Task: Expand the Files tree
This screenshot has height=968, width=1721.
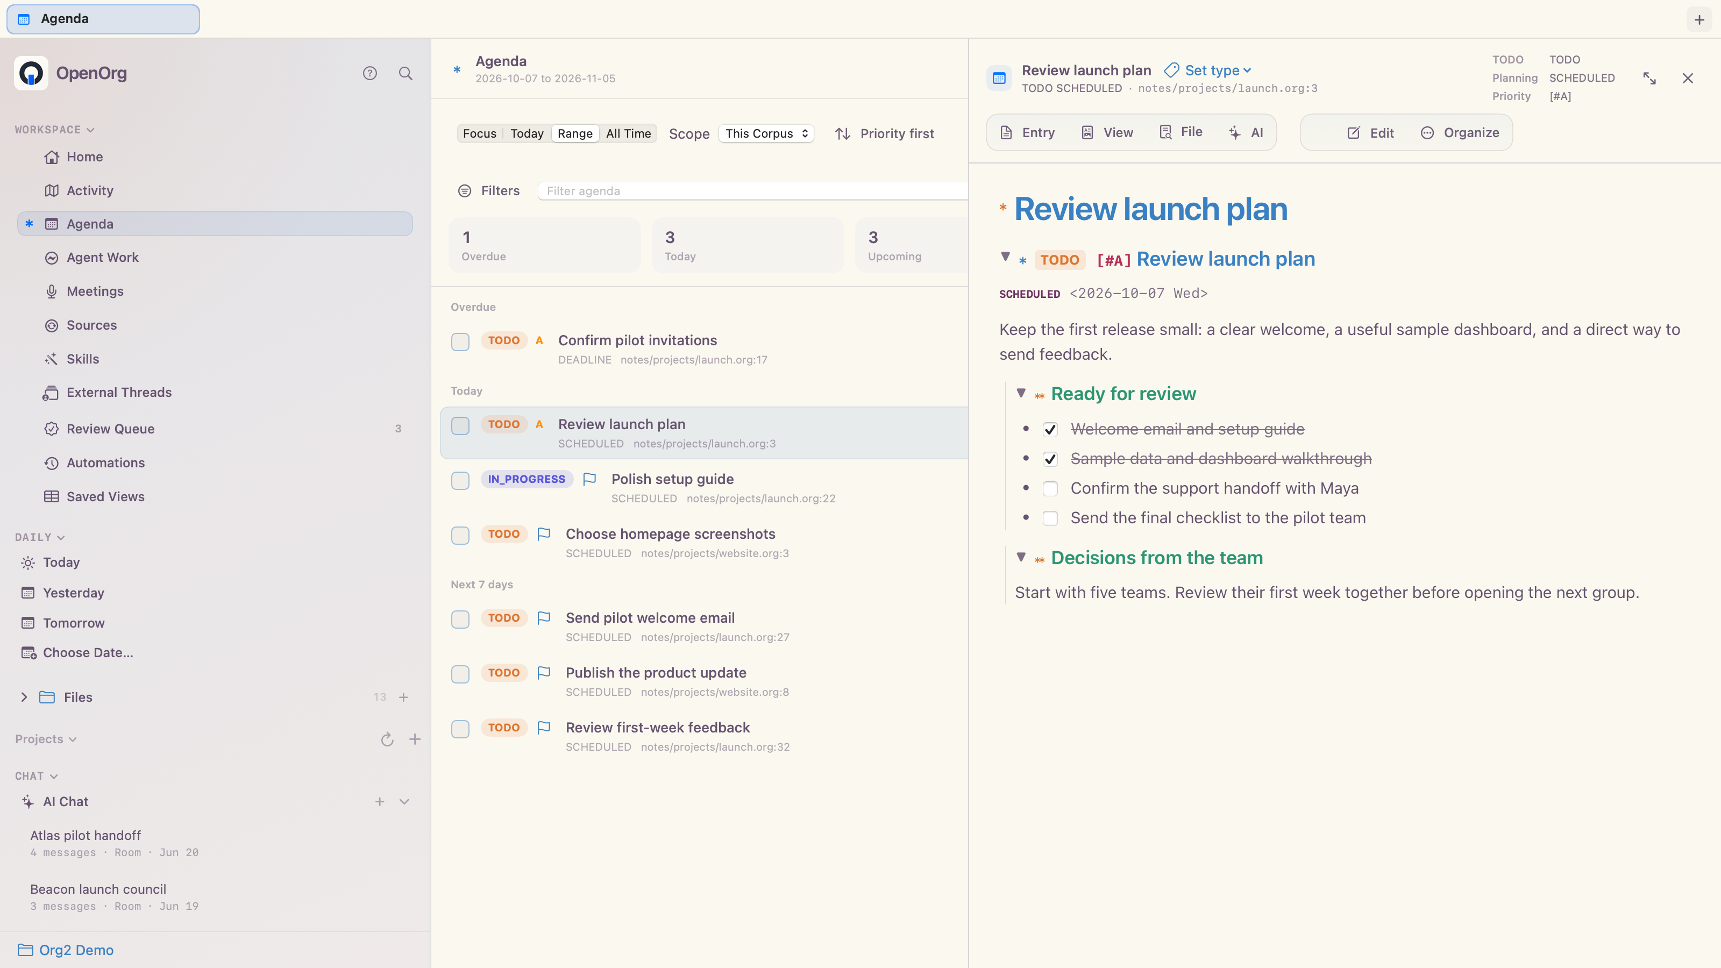Action: coord(24,697)
